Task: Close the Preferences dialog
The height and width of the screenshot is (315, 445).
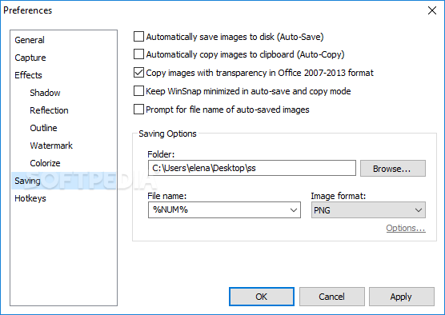Action: [432, 10]
